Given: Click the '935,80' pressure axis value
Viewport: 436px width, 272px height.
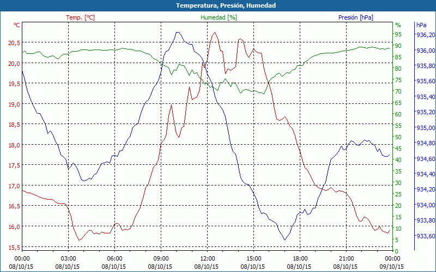Looking at the screenshot, I should (x=425, y=66).
